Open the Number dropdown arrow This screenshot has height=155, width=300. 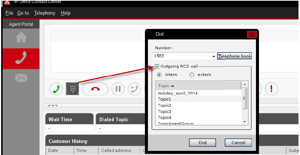[214, 56]
